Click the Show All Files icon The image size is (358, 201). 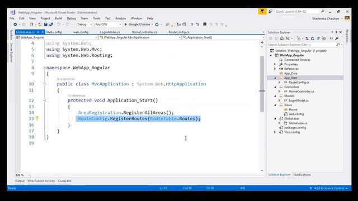click(x=323, y=39)
